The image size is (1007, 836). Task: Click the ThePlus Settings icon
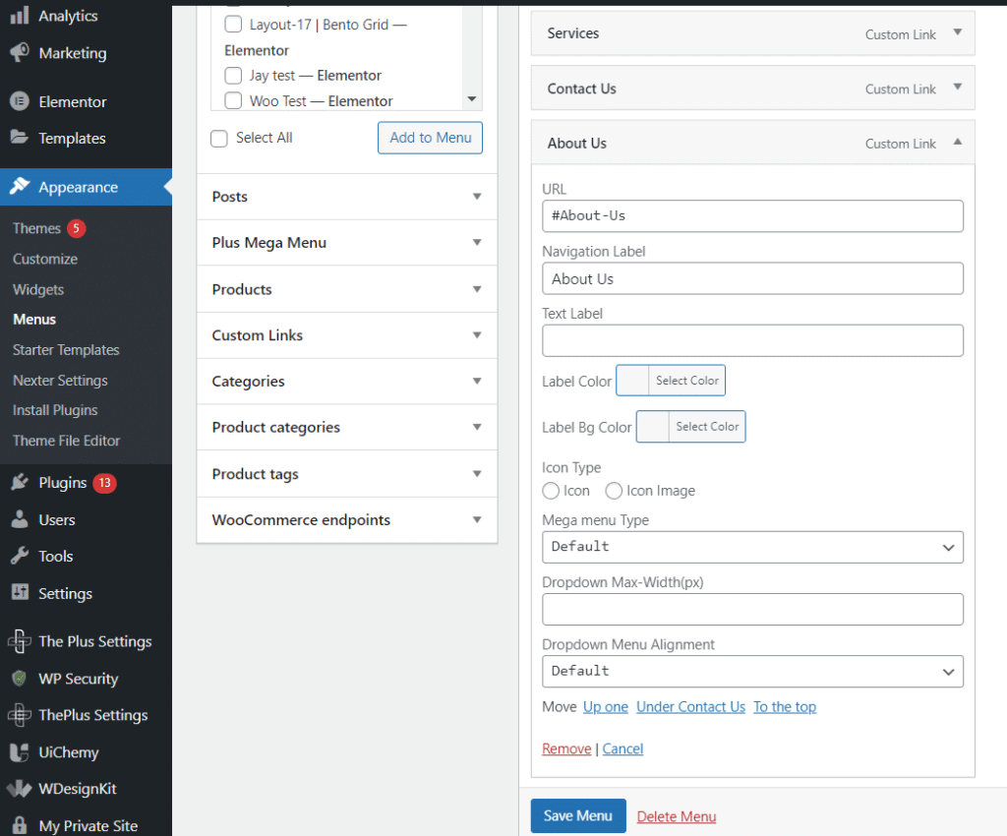point(20,715)
